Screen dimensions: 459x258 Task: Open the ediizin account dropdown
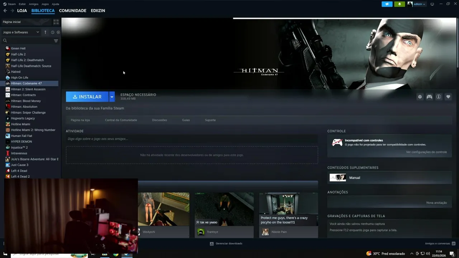click(417, 4)
